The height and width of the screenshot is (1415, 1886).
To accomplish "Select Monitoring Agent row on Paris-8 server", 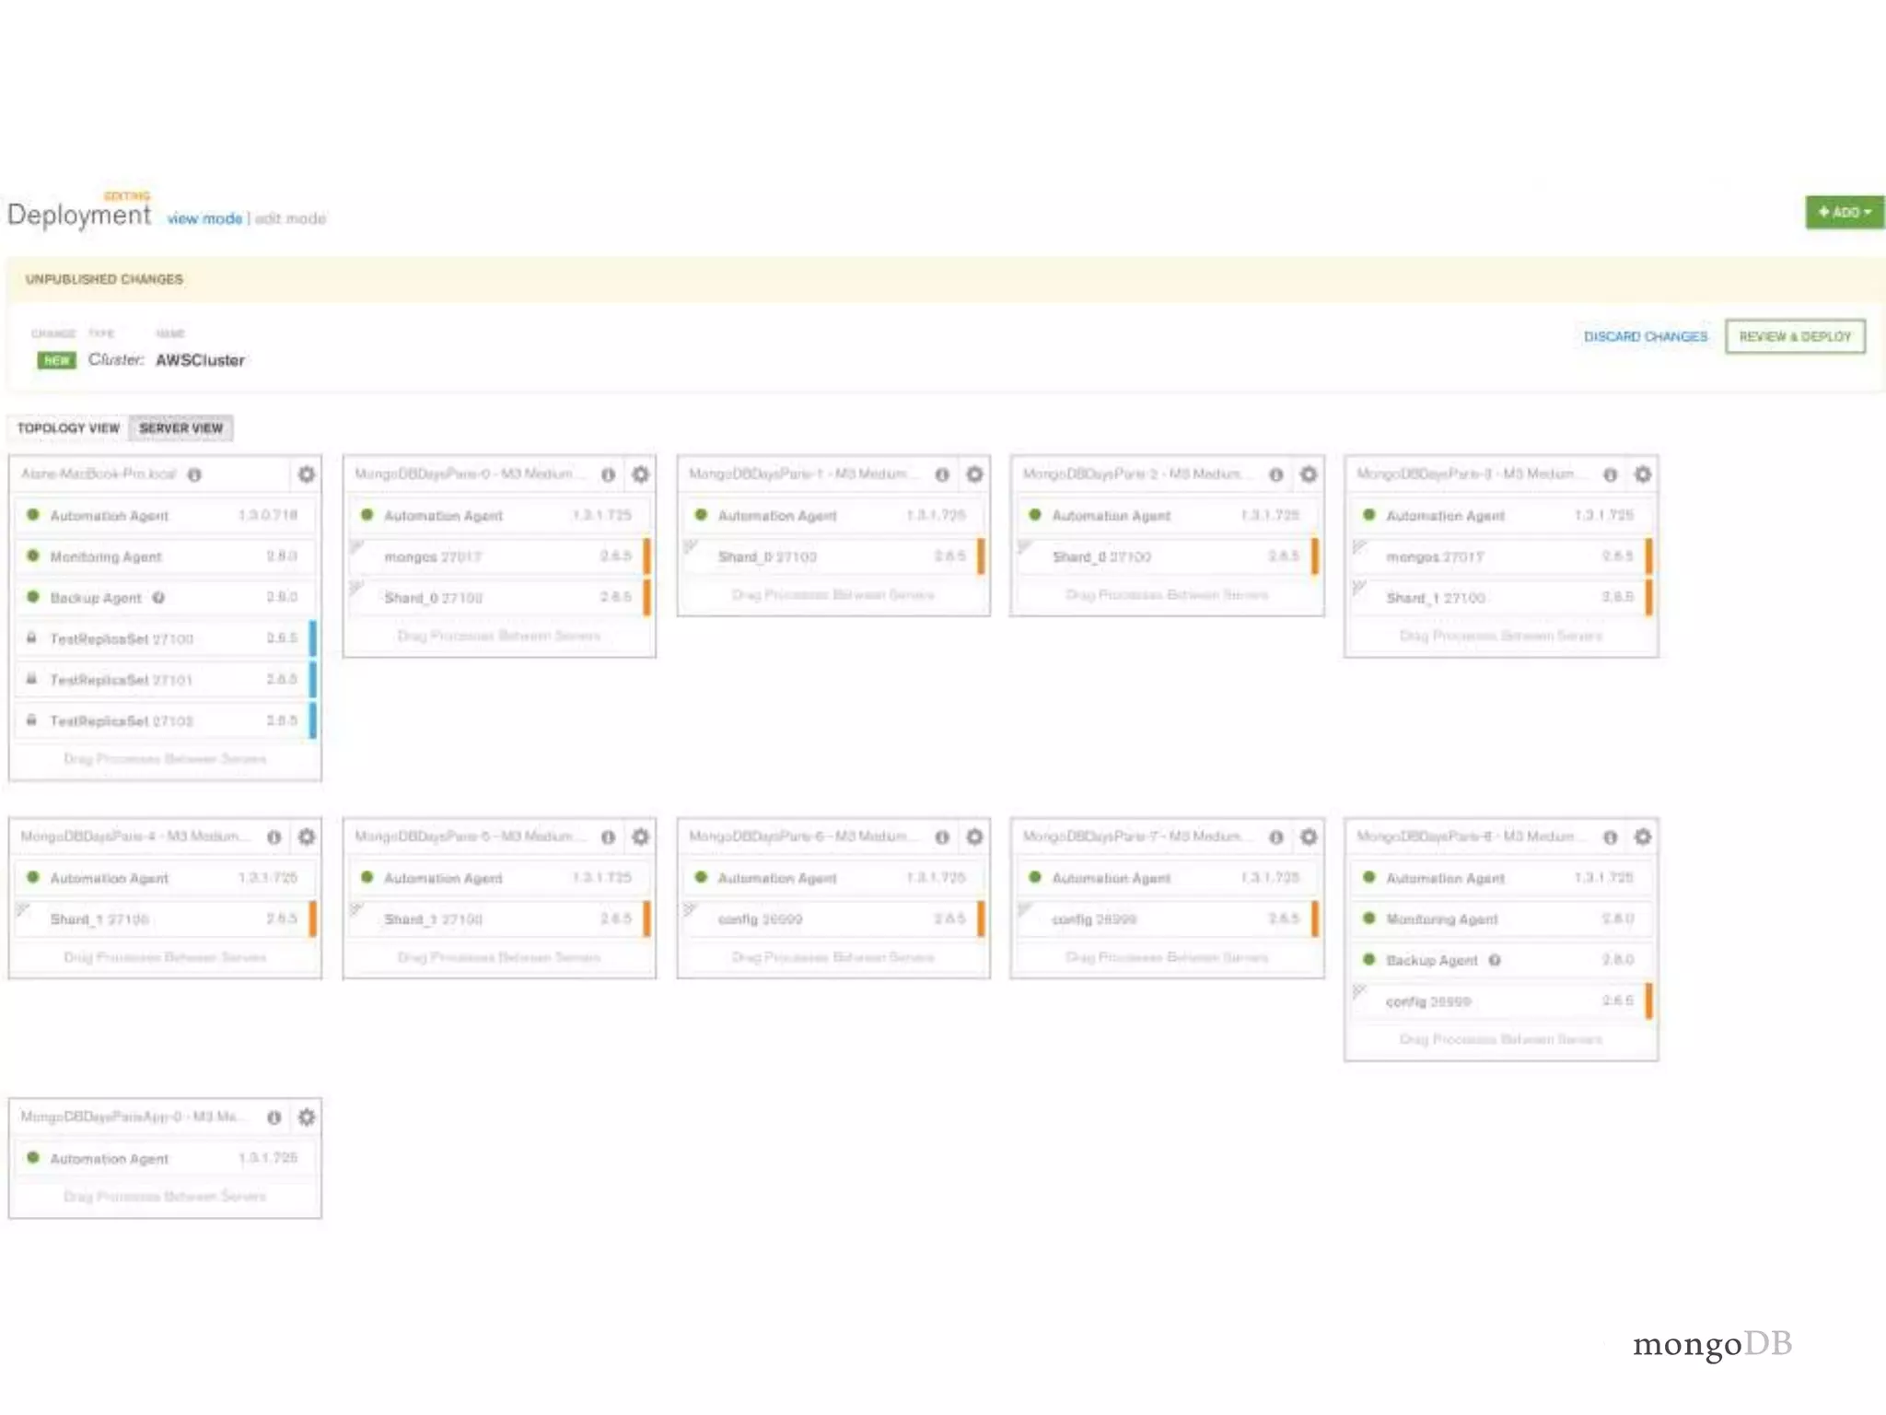I will (1502, 919).
